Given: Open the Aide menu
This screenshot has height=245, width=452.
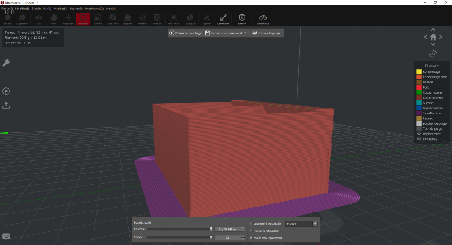Looking at the screenshot, I should click(x=111, y=9).
